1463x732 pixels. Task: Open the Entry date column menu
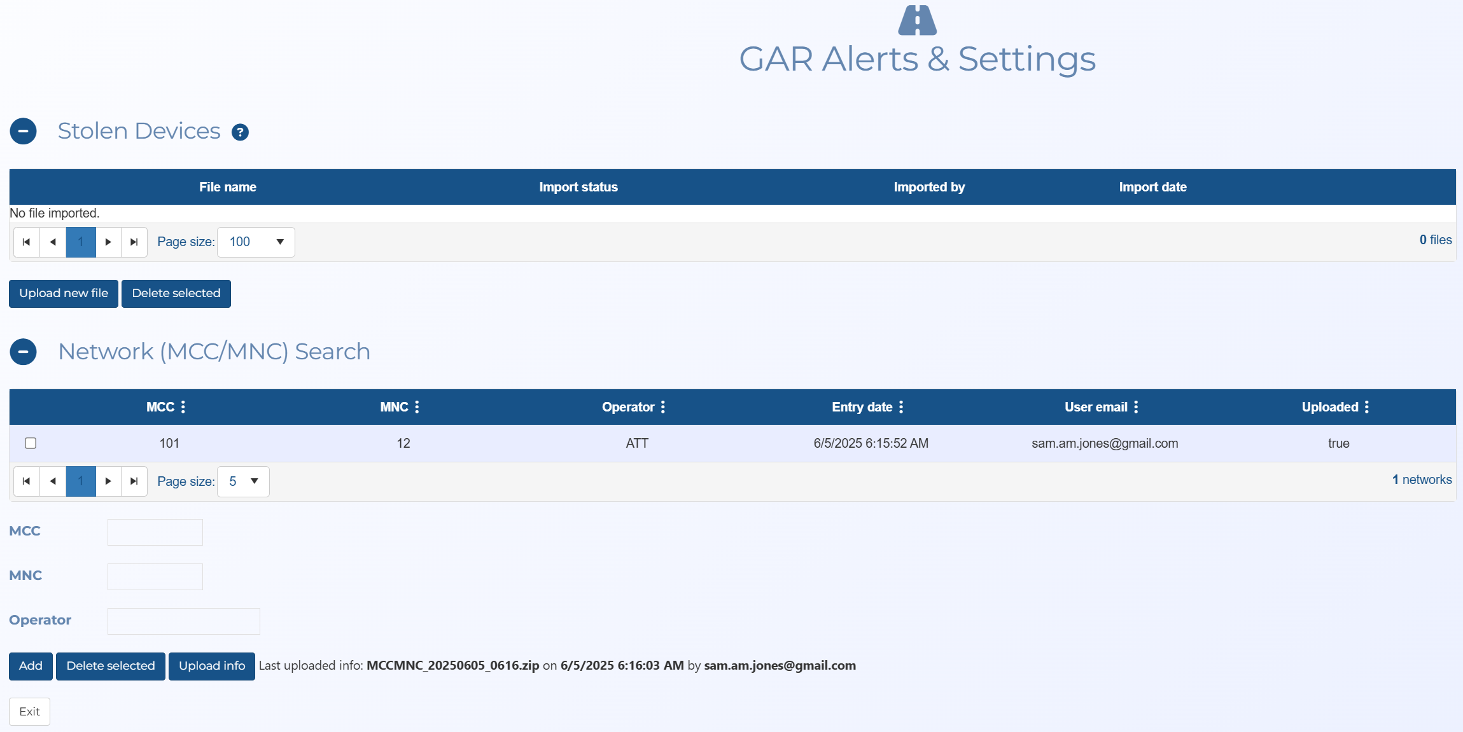coord(900,407)
